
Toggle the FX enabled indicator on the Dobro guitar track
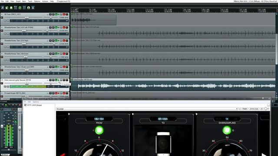pyautogui.click(x=59, y=80)
